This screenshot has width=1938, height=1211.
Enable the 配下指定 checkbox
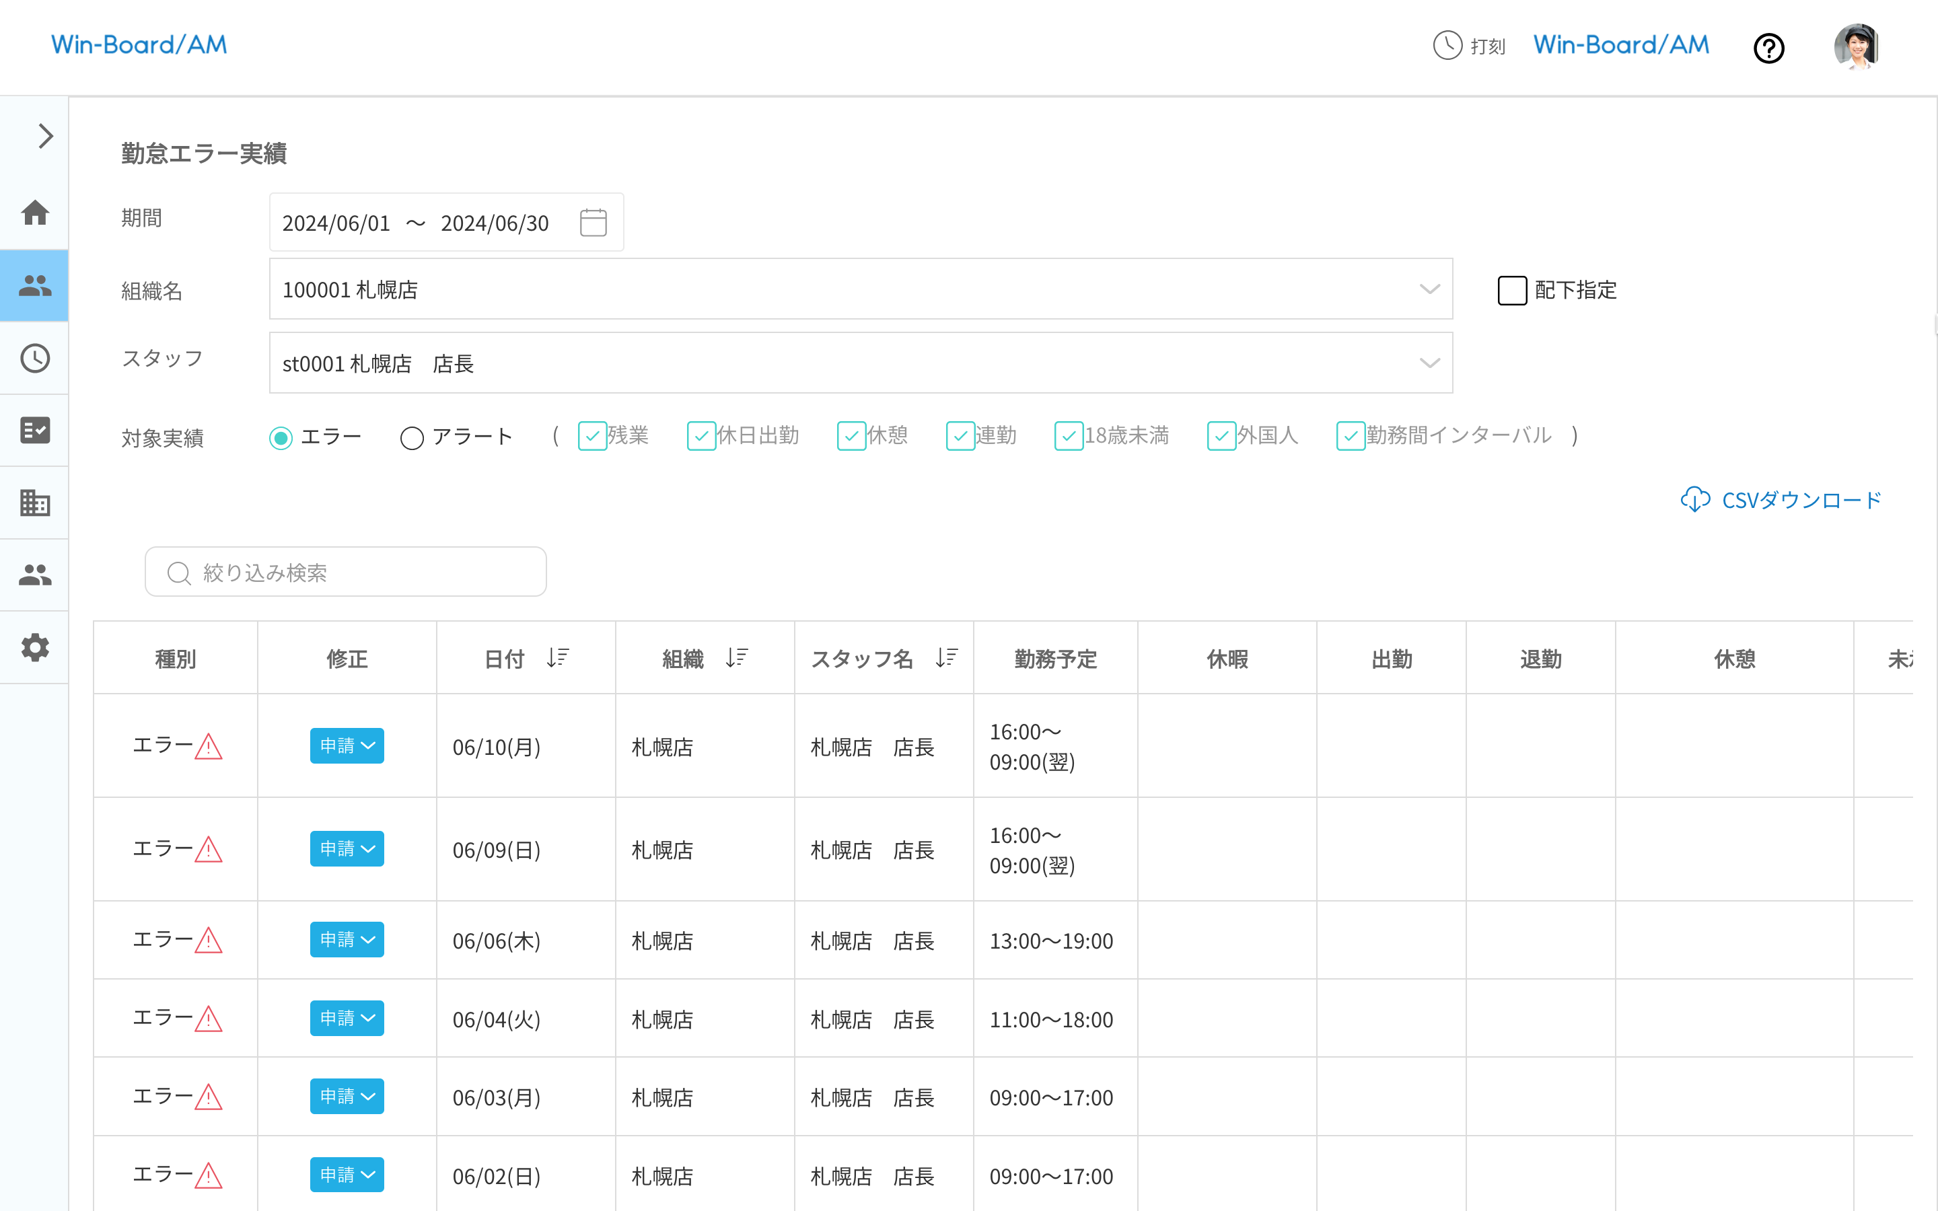coord(1512,290)
